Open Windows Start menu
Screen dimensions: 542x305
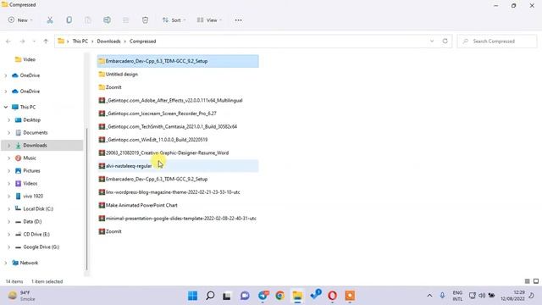(192, 296)
